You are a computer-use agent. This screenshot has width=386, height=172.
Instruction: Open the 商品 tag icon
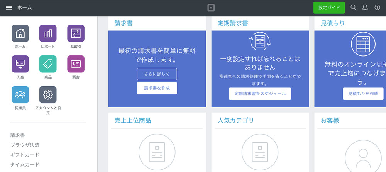coord(48,64)
